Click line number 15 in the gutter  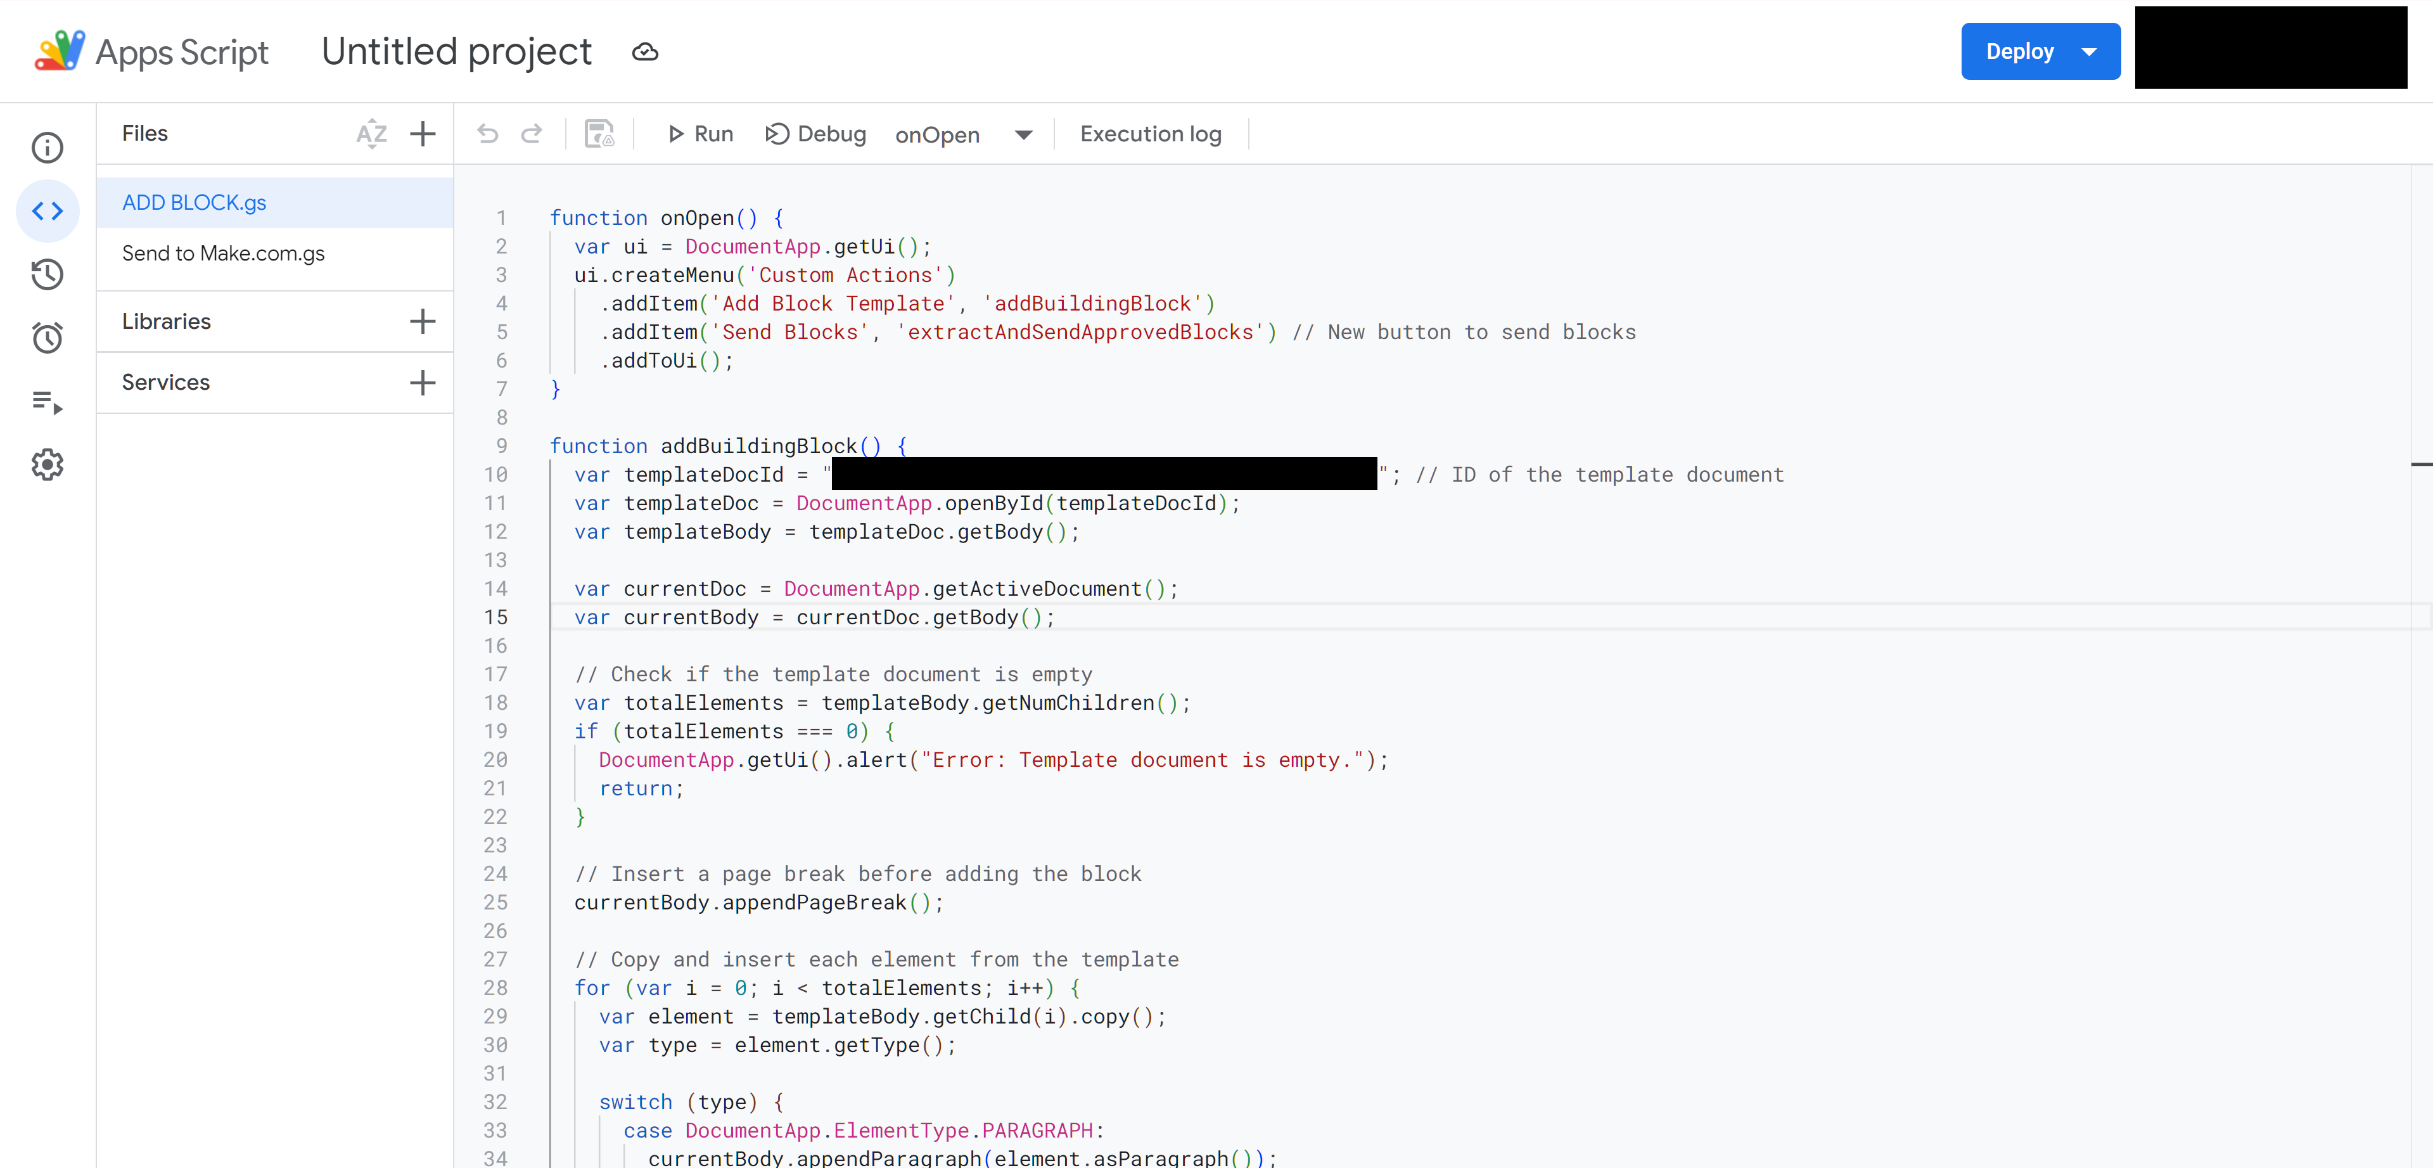tap(496, 617)
